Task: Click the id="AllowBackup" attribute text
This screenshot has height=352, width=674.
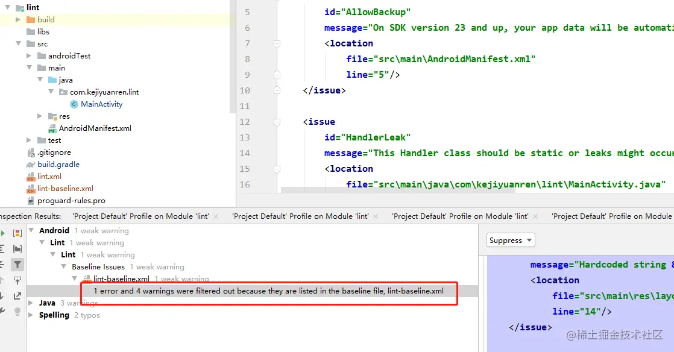Action: click(367, 12)
